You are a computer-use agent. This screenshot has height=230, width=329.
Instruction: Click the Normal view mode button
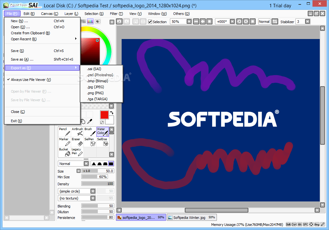264,21
